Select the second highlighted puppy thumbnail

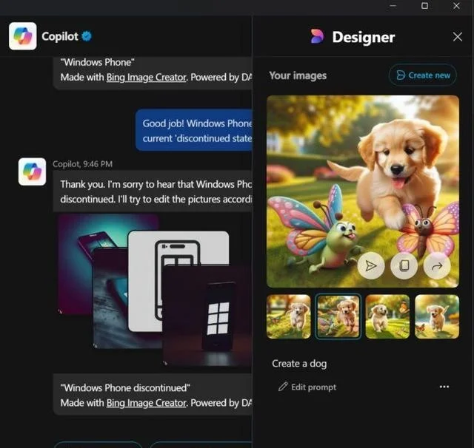click(x=338, y=316)
